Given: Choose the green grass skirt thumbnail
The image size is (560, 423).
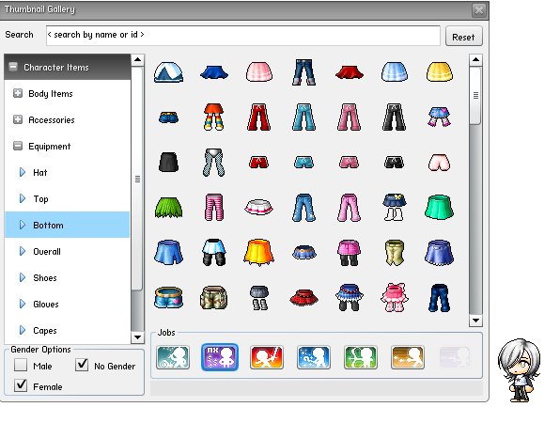Looking at the screenshot, I should click(168, 207).
